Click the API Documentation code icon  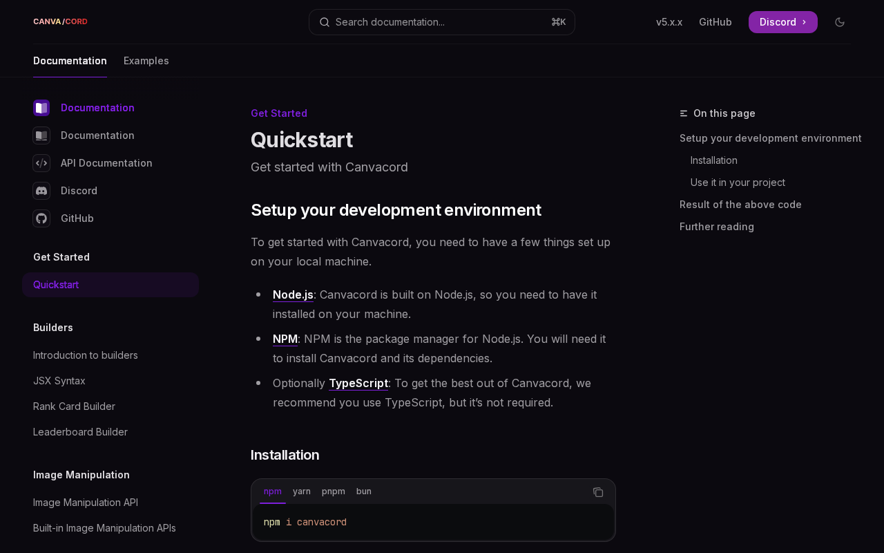point(41,163)
